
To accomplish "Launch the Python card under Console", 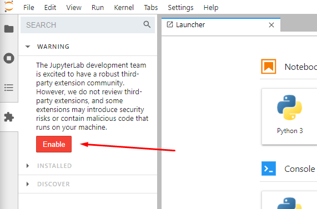I will [289, 200].
